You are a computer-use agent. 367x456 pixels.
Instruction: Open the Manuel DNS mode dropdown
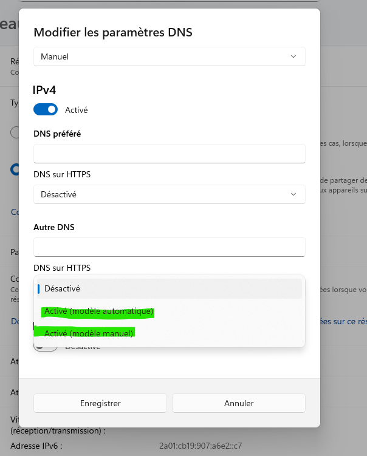coord(169,56)
